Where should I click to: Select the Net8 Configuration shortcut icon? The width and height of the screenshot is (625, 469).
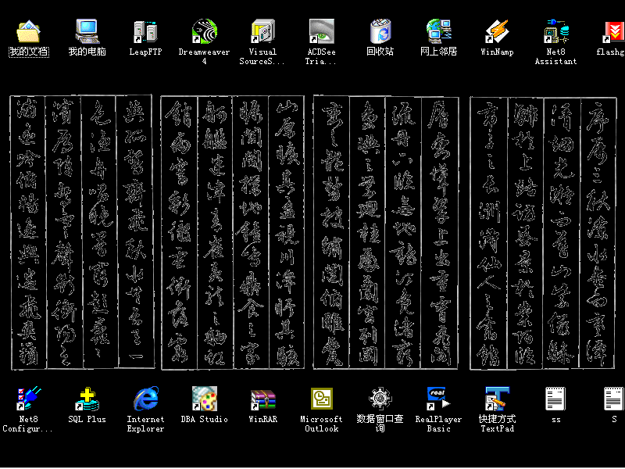pos(28,399)
